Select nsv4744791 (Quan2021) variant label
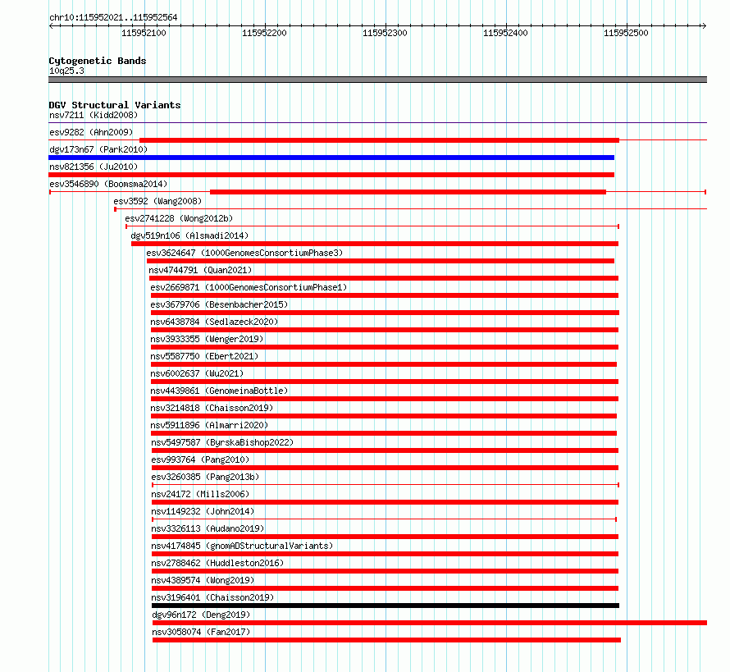Viewport: 730px width, 672px height. (200, 270)
